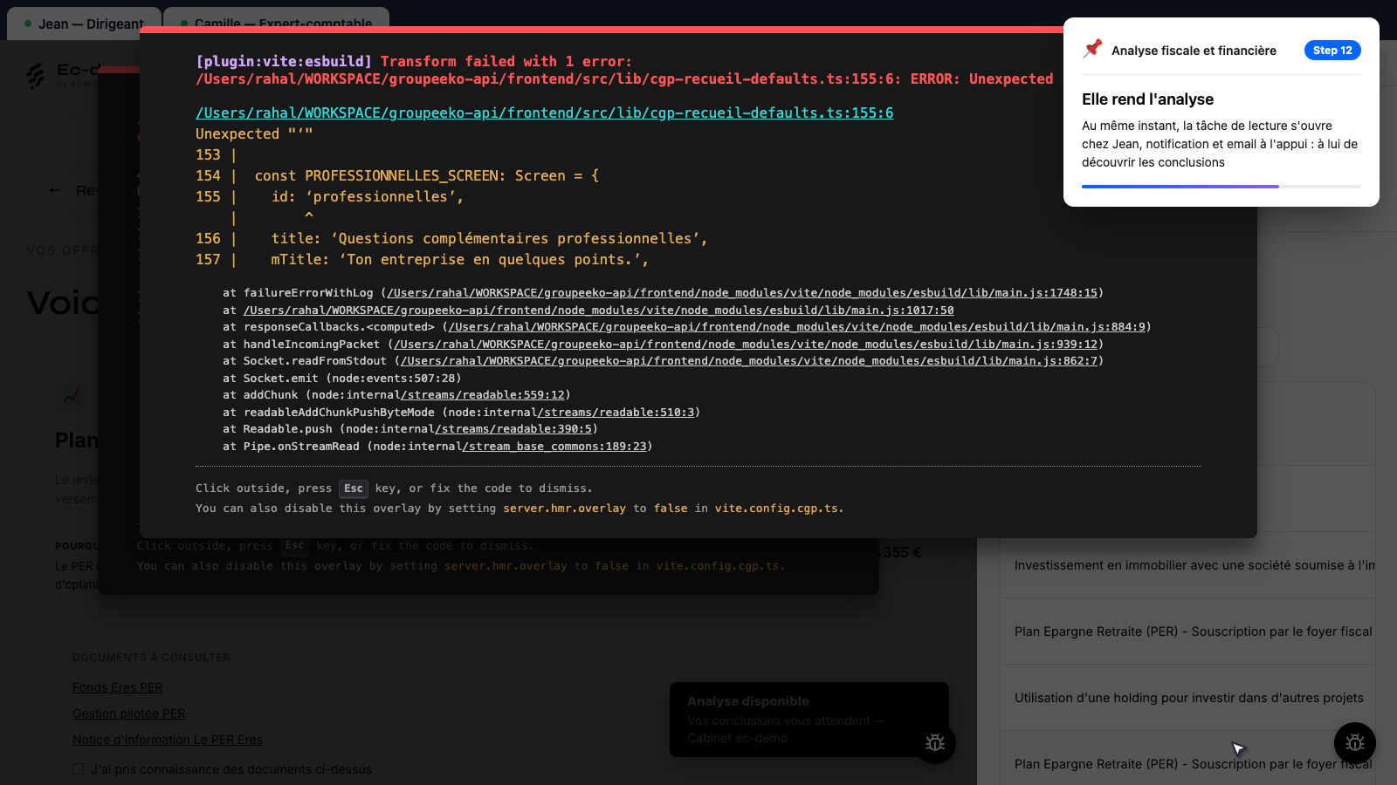Click code line 157 'Ton entreprise en quelques points.'
Screen dimensions: 1397x785
[x=422, y=259]
